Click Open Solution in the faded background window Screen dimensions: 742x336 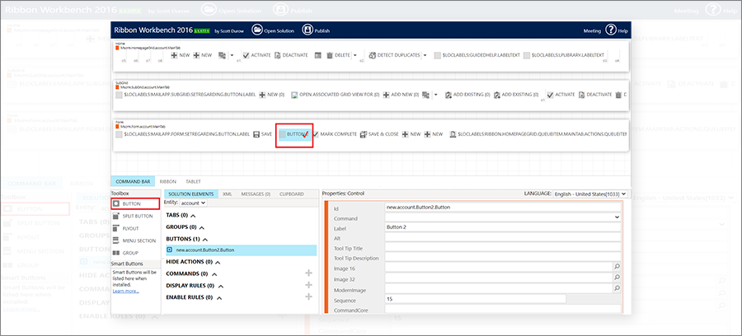click(x=232, y=10)
